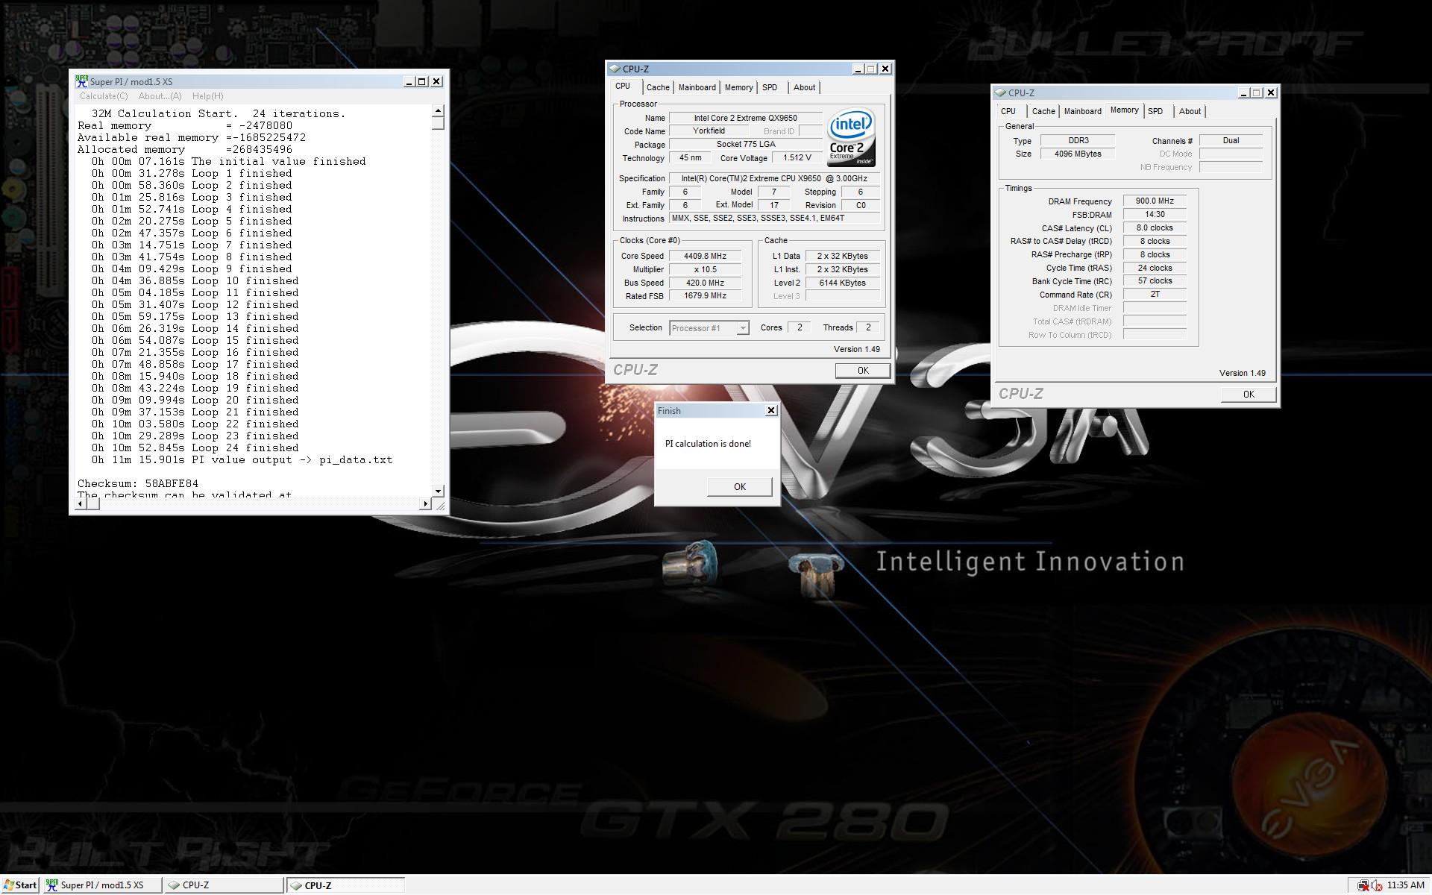Click the Intel Core 2 Extreme logo
Image resolution: width=1432 pixels, height=895 pixels.
pyautogui.click(x=851, y=138)
